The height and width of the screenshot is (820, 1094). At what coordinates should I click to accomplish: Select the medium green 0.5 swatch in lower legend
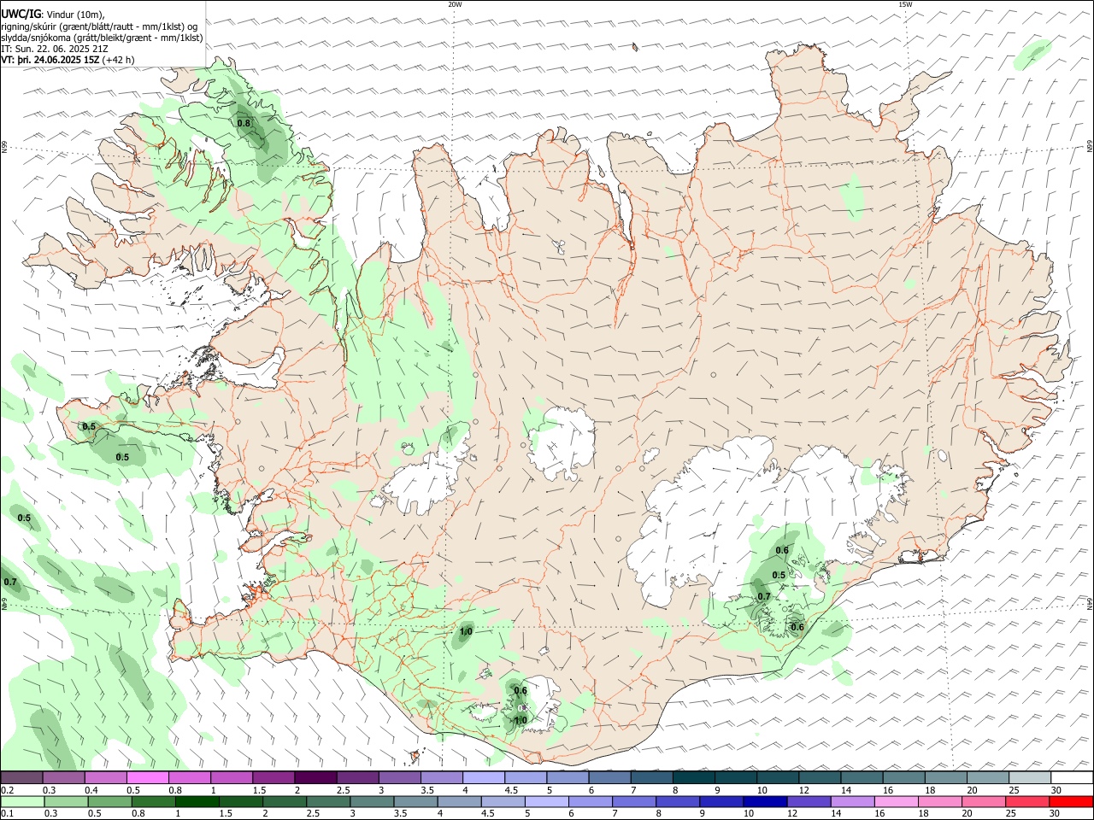(x=109, y=802)
